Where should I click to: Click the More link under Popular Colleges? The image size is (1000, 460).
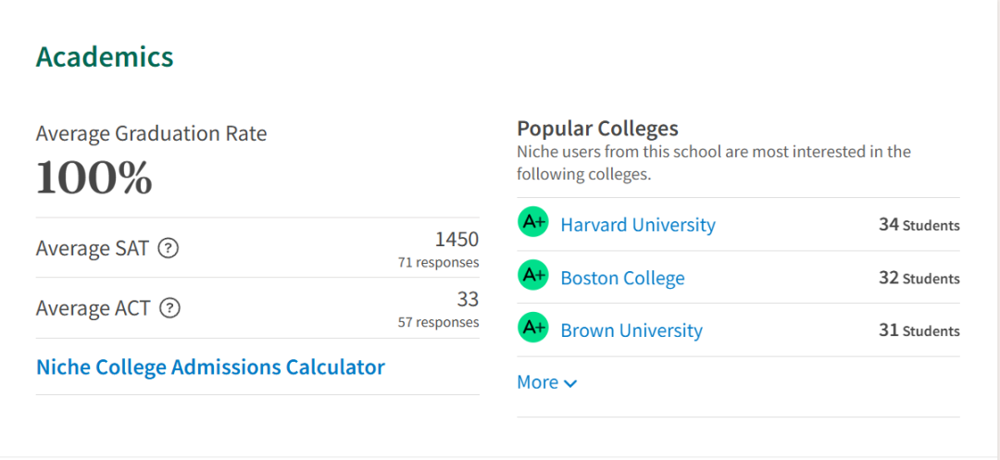tap(547, 382)
